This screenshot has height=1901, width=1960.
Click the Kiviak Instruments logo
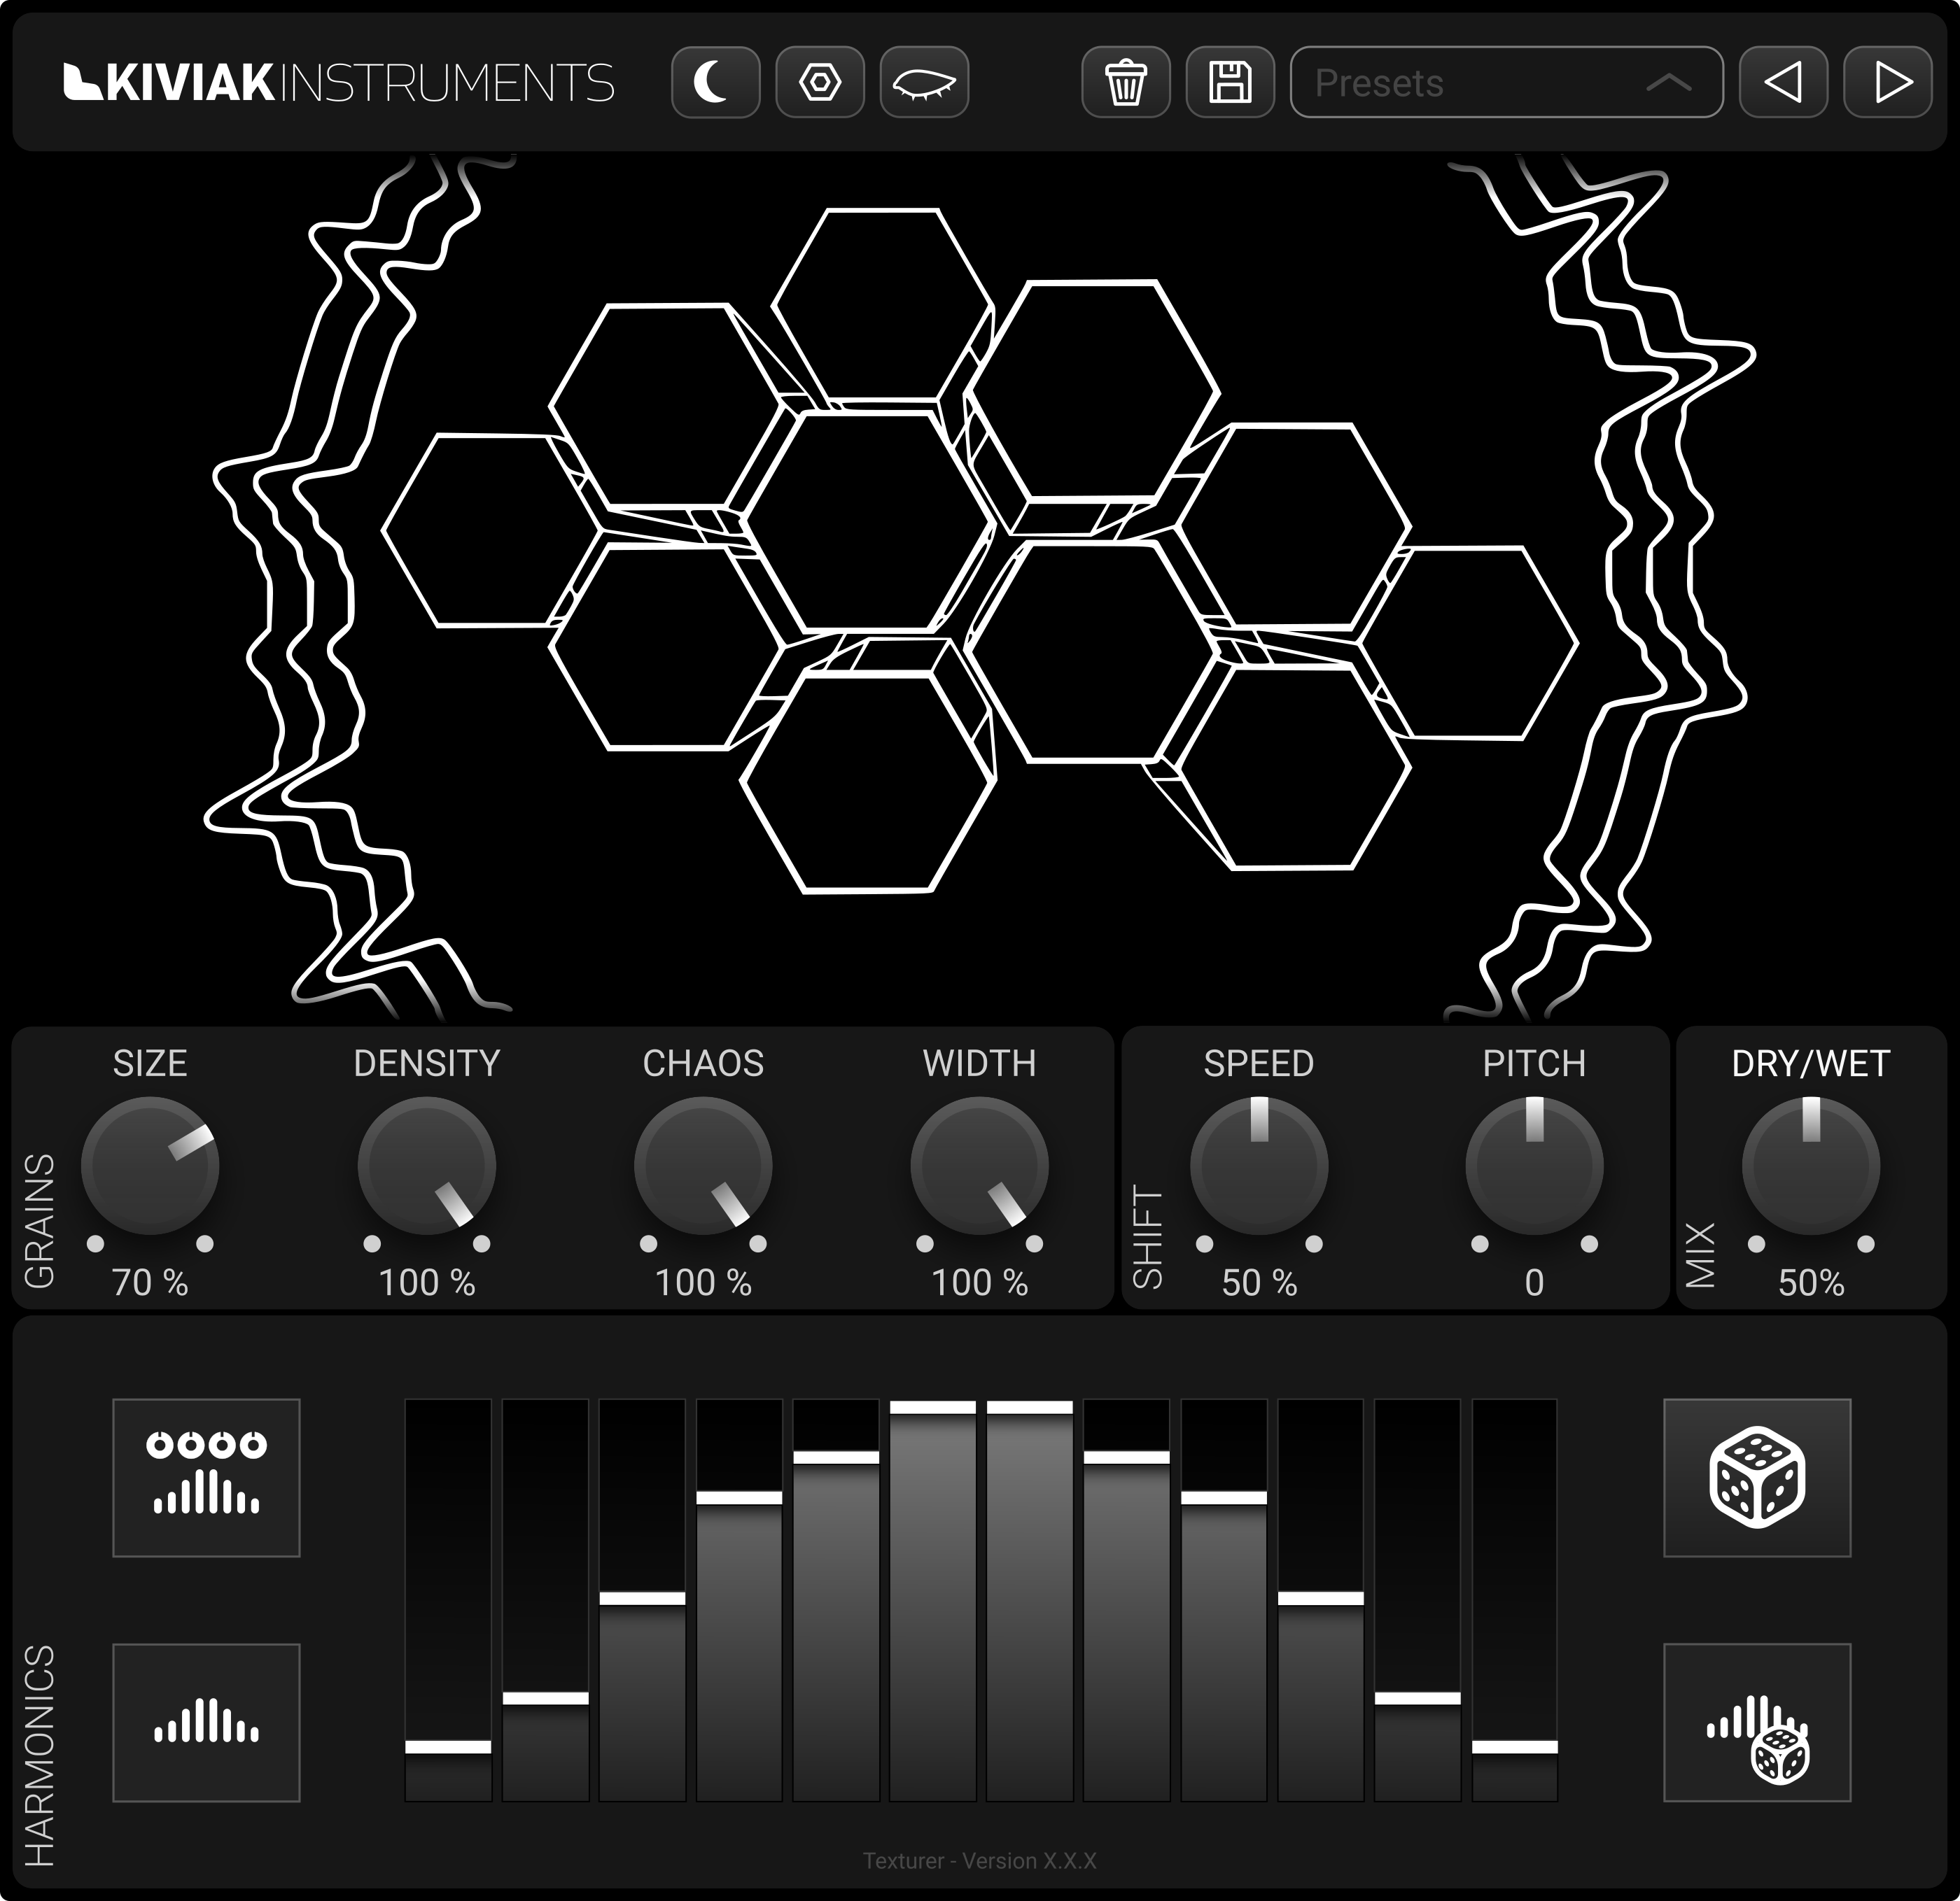(338, 82)
